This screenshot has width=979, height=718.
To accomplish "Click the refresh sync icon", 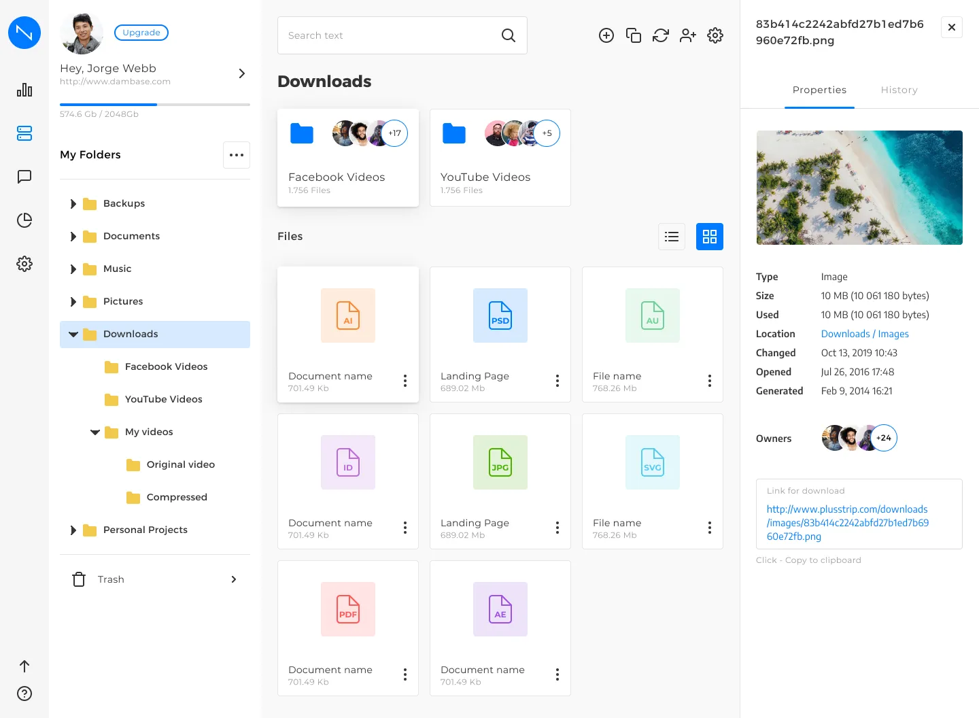I will point(660,35).
